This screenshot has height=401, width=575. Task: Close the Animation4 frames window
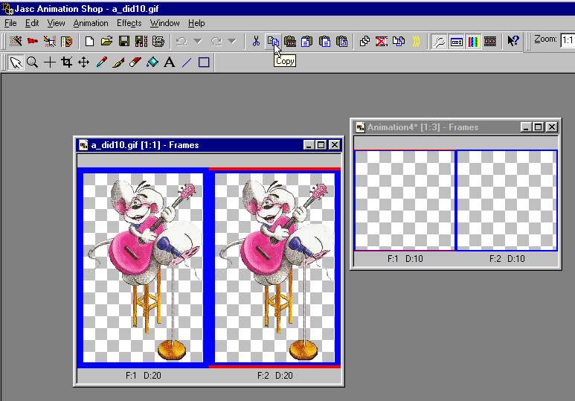[552, 127]
